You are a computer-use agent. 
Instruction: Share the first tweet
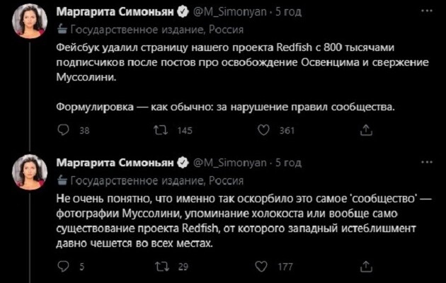(x=365, y=129)
